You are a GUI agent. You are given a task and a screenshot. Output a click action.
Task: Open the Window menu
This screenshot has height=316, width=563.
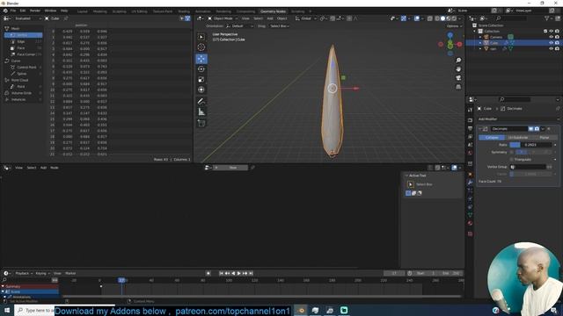pyautogui.click(x=50, y=11)
